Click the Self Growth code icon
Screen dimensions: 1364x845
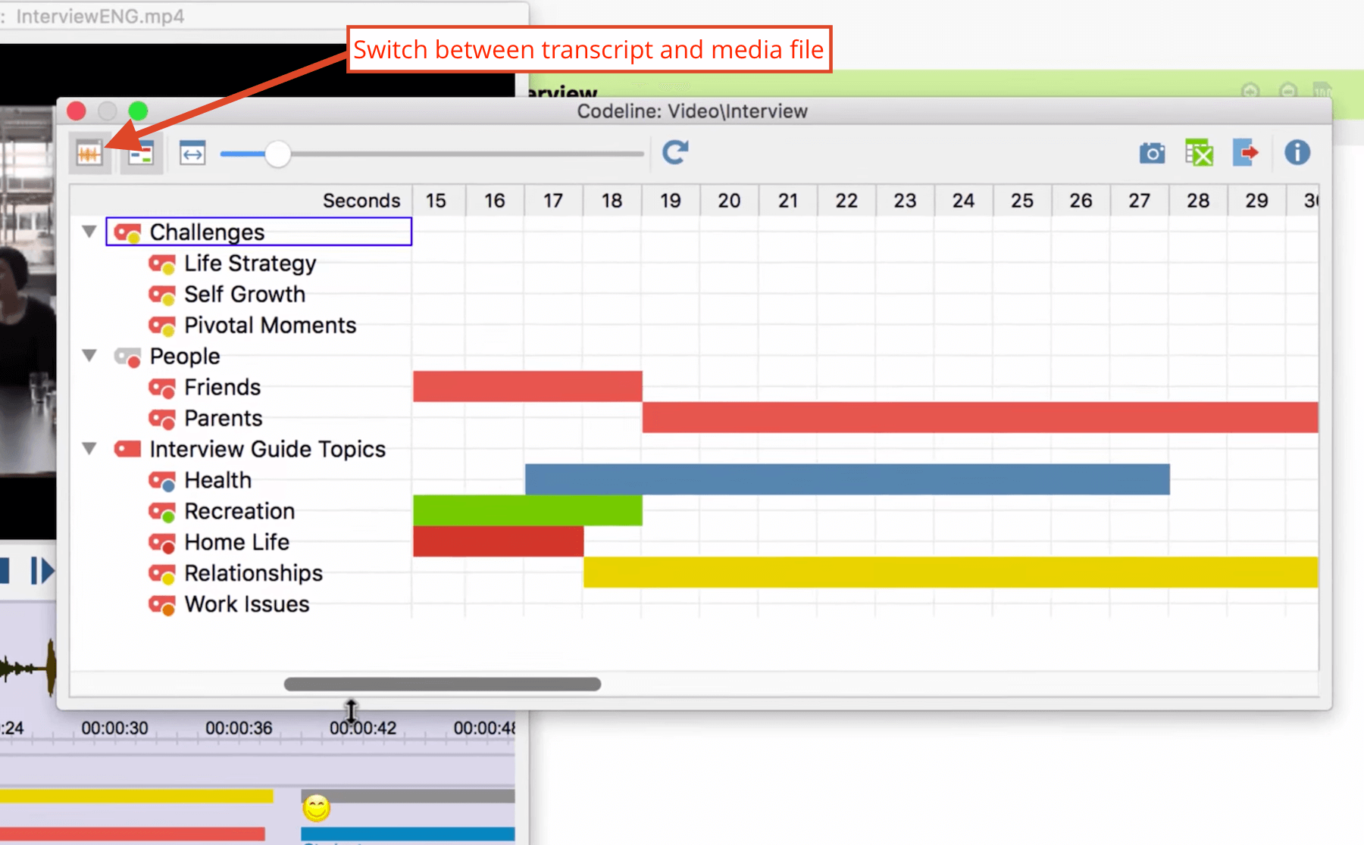point(162,295)
